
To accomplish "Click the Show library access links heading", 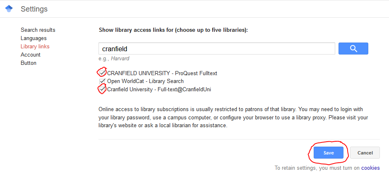I will [173, 30].
